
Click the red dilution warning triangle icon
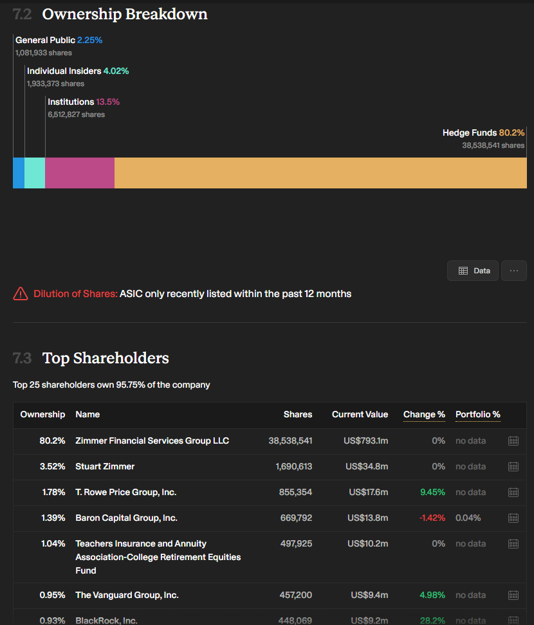tap(21, 294)
